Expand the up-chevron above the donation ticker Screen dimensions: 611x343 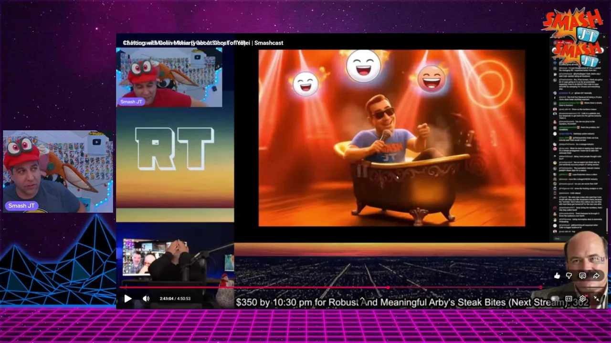(x=362, y=299)
